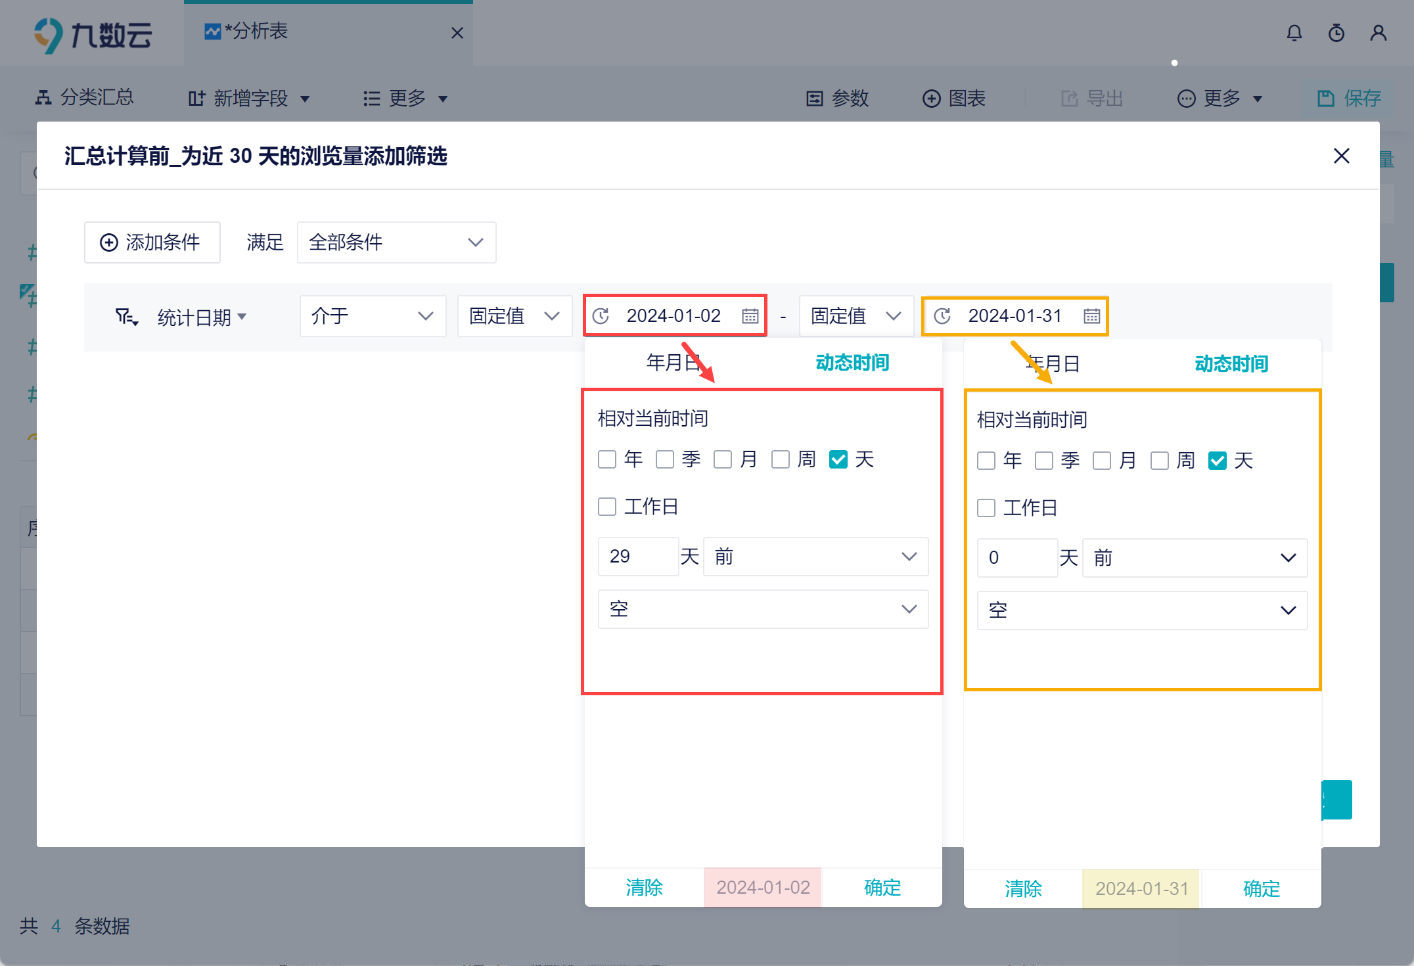Check the 工作日 checkbox in left panel

tap(607, 507)
